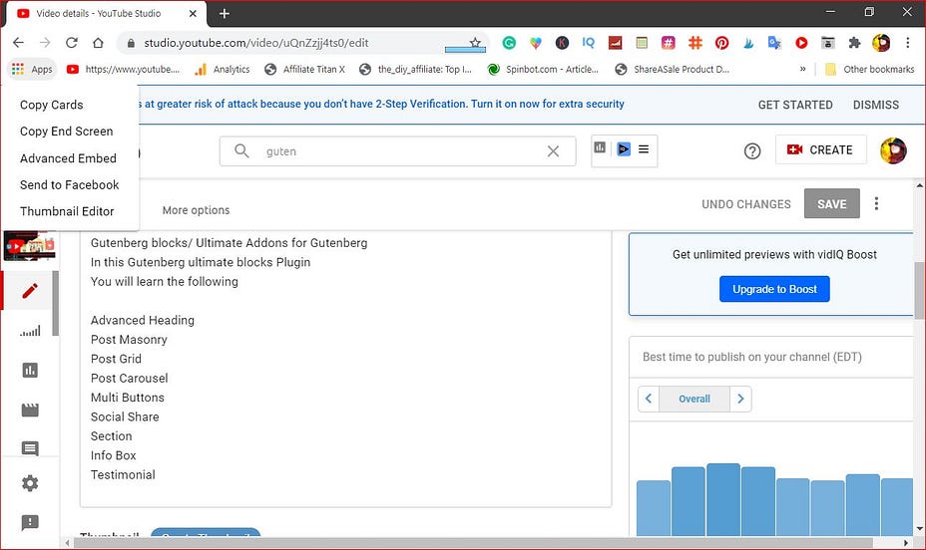Select Advanced Embed in the menu
This screenshot has height=550, width=926.
(x=70, y=158)
